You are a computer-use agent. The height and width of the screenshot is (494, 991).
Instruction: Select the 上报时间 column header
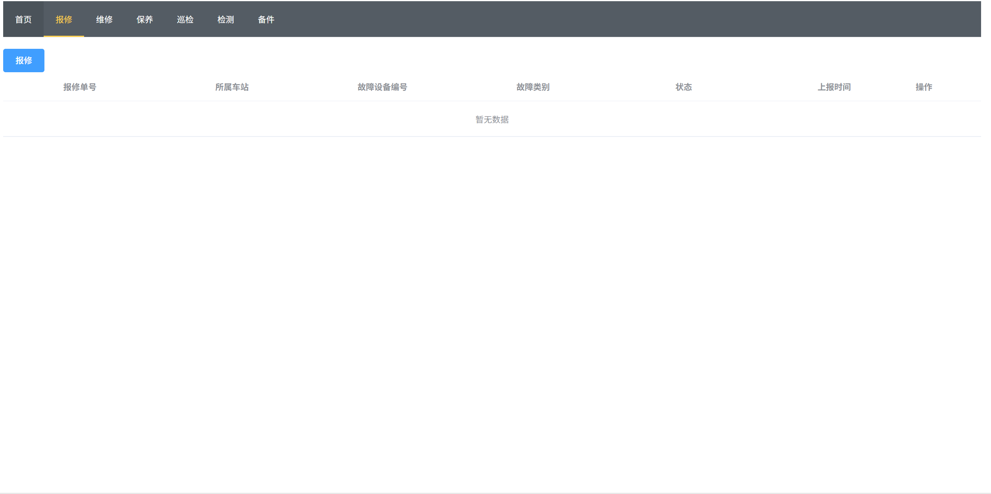[x=834, y=87]
